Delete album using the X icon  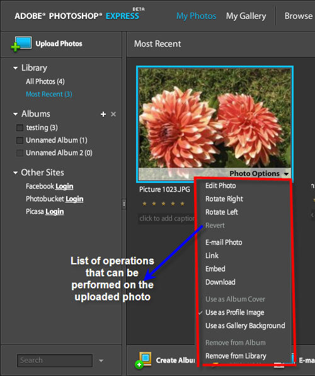113,114
